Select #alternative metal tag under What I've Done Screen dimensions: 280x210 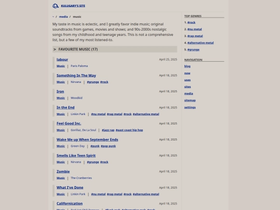146,194
